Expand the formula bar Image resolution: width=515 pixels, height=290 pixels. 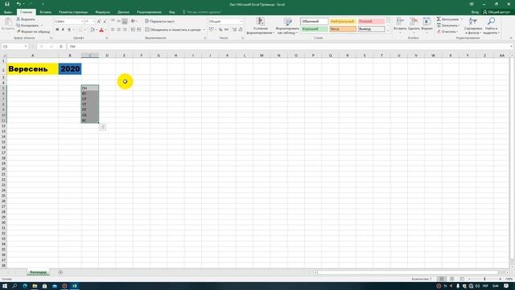pos(511,47)
